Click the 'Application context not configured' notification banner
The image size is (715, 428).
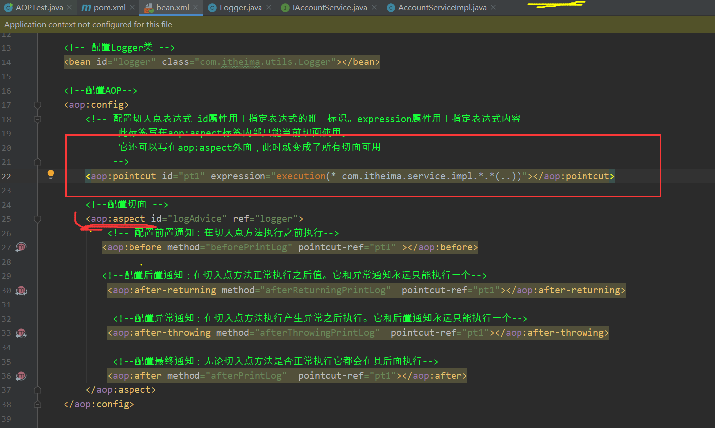[x=357, y=24]
